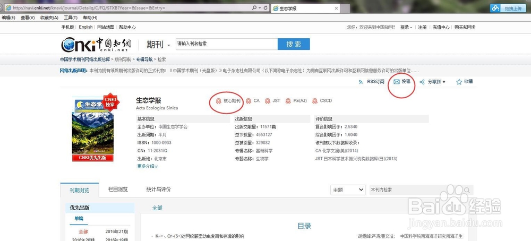
Task: Open the 查看(V) menu
Action: click(x=28, y=18)
